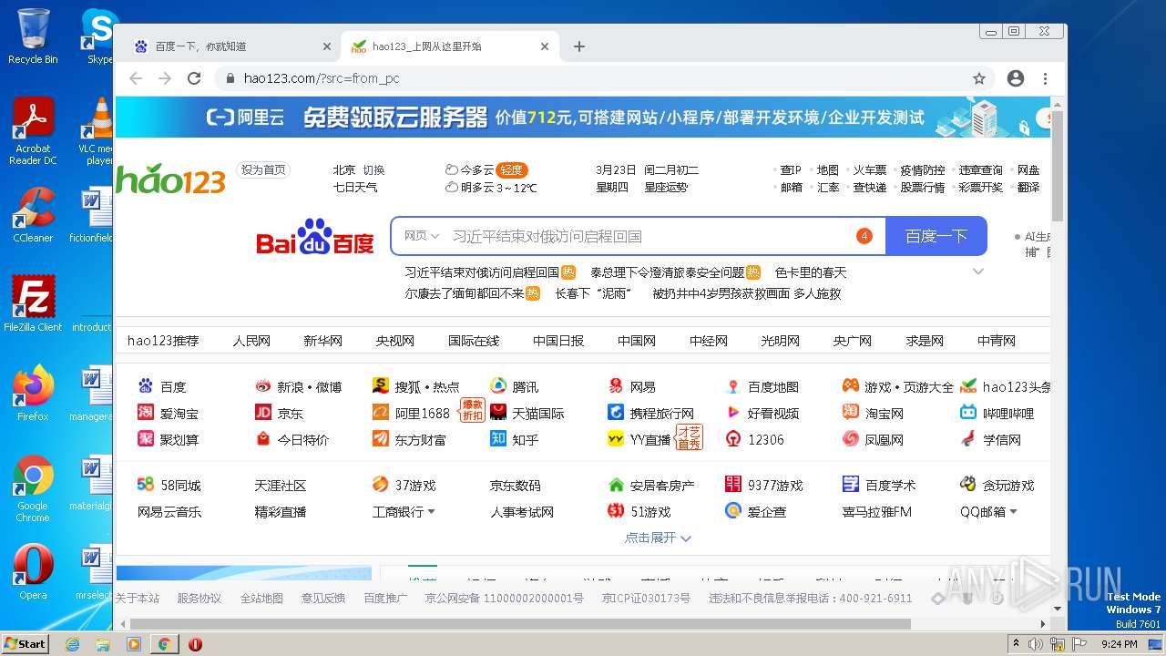Open 爱淘宝 icon link
This screenshot has height=656, width=1166.
pyautogui.click(x=146, y=413)
